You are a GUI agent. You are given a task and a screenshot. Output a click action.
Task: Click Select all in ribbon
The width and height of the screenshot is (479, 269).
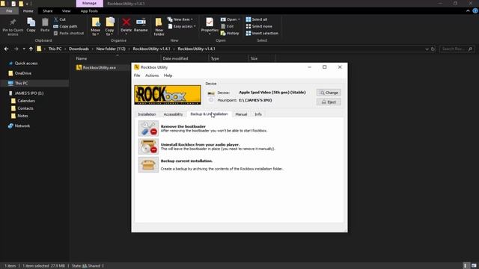coord(257,19)
